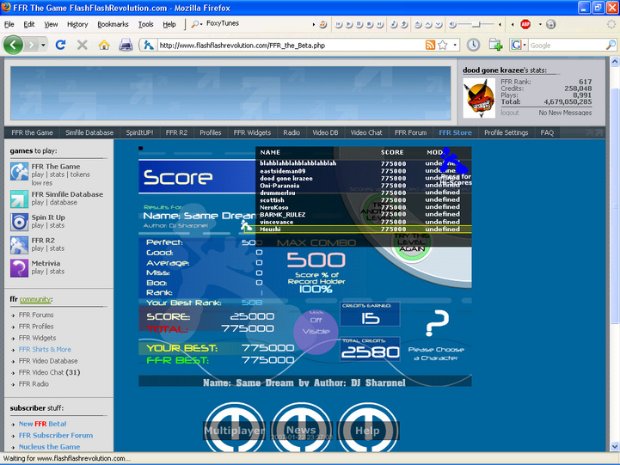
Task: Open the back/forward history dropdown
Action: [43, 45]
